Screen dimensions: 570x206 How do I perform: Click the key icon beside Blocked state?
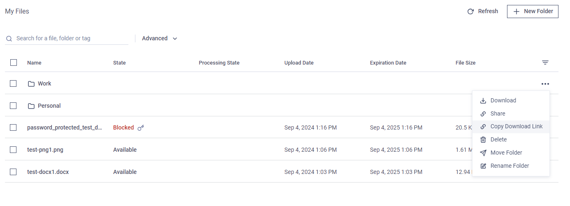click(141, 128)
